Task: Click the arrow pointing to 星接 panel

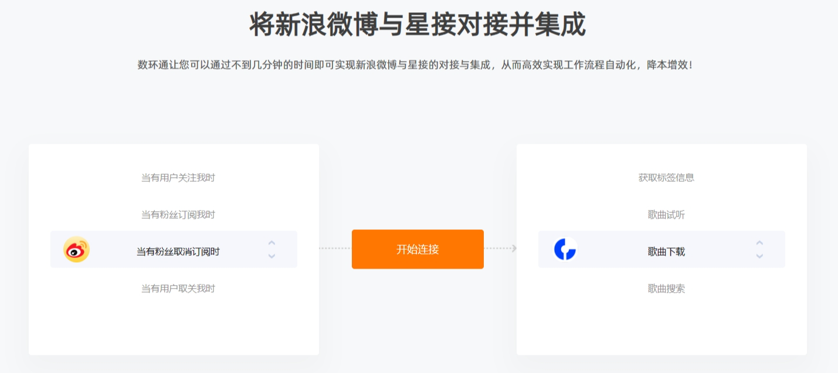Action: pos(514,249)
